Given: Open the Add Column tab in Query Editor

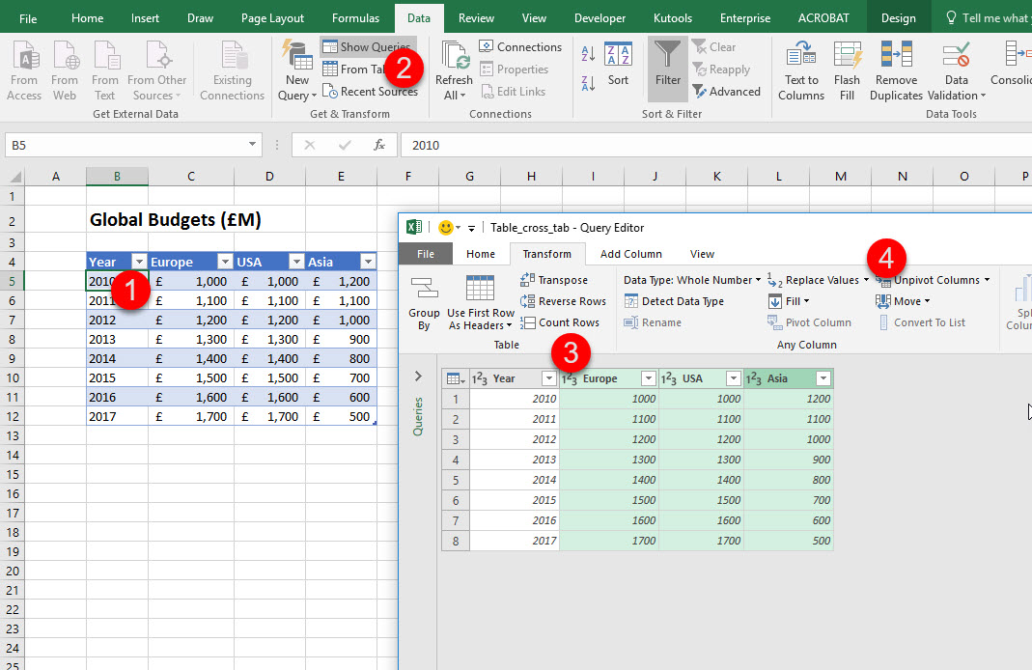Looking at the screenshot, I should coord(630,254).
